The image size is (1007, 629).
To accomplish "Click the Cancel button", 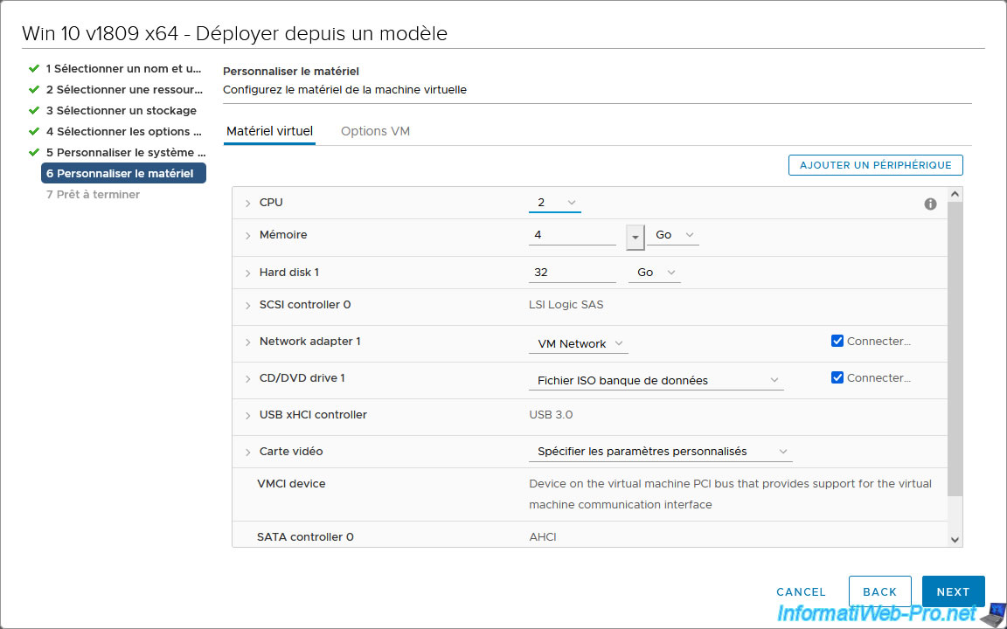I will 801,591.
